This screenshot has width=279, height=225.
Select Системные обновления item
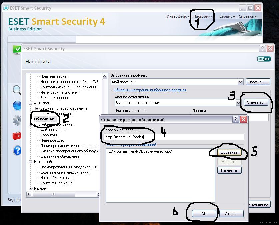click(x=60, y=156)
